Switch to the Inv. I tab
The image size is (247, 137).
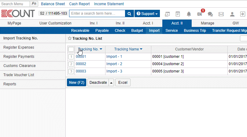pos(94,23)
